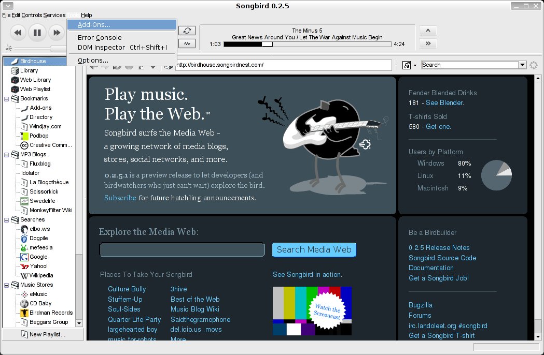Open the Add-ons bookmark
This screenshot has width=544, height=355.
40,108
